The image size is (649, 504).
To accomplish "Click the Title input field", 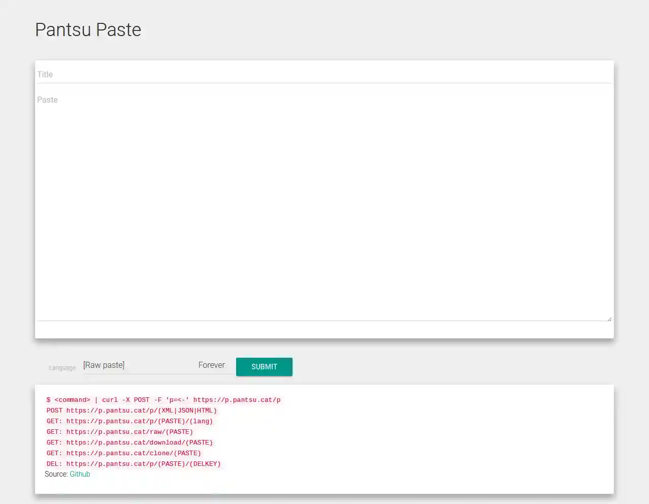I will click(x=203, y=74).
